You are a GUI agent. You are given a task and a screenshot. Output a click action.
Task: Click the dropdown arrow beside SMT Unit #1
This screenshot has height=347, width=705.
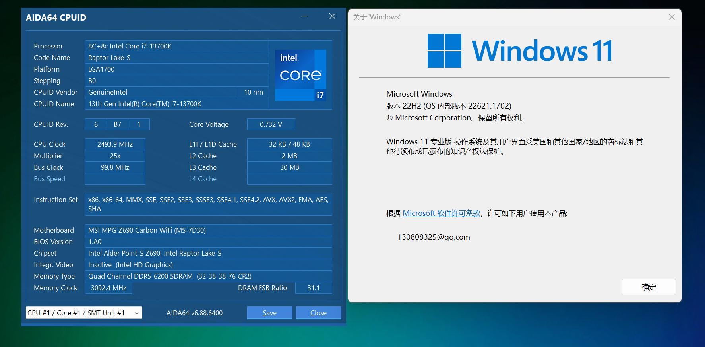[x=137, y=313]
